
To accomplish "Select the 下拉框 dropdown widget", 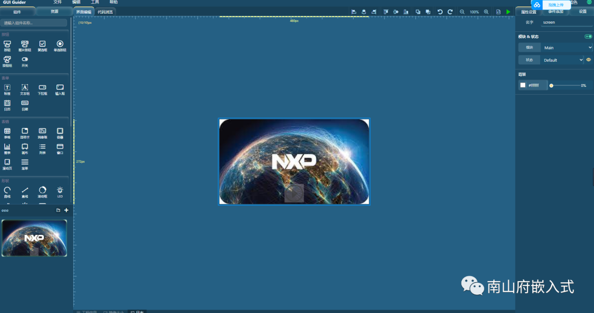I will [42, 90].
